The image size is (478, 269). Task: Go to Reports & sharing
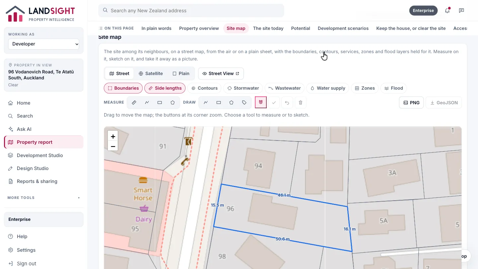44,181
